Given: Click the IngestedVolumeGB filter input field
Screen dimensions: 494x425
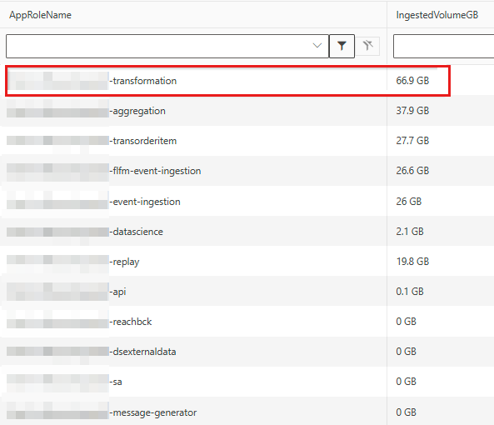Looking at the screenshot, I should [443, 47].
